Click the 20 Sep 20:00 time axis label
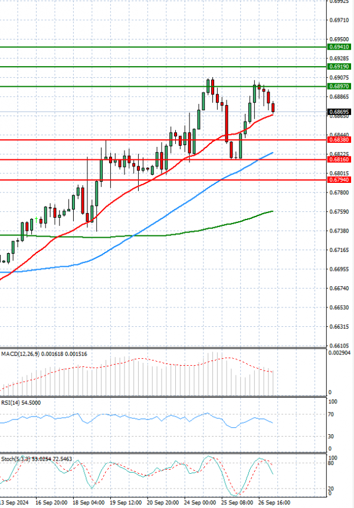Image resolution: width=354 pixels, height=508 pixels. (x=163, y=503)
